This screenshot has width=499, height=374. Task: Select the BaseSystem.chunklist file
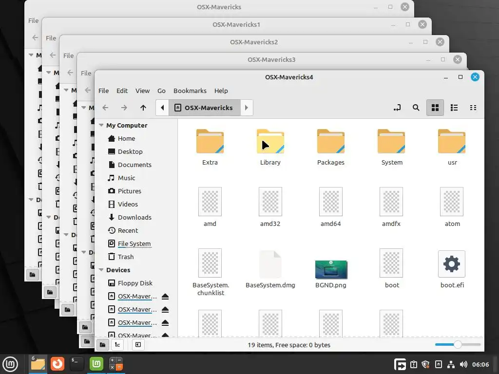pyautogui.click(x=210, y=272)
